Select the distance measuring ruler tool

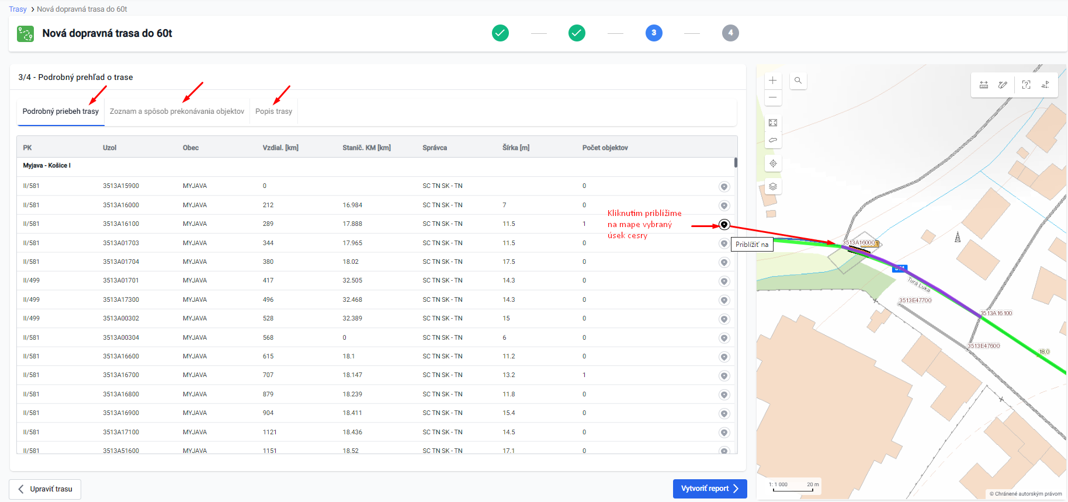click(x=984, y=85)
